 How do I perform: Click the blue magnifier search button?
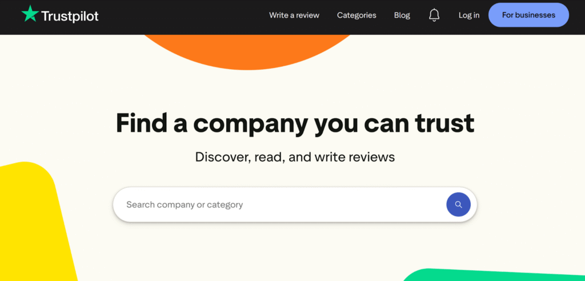coord(458,204)
